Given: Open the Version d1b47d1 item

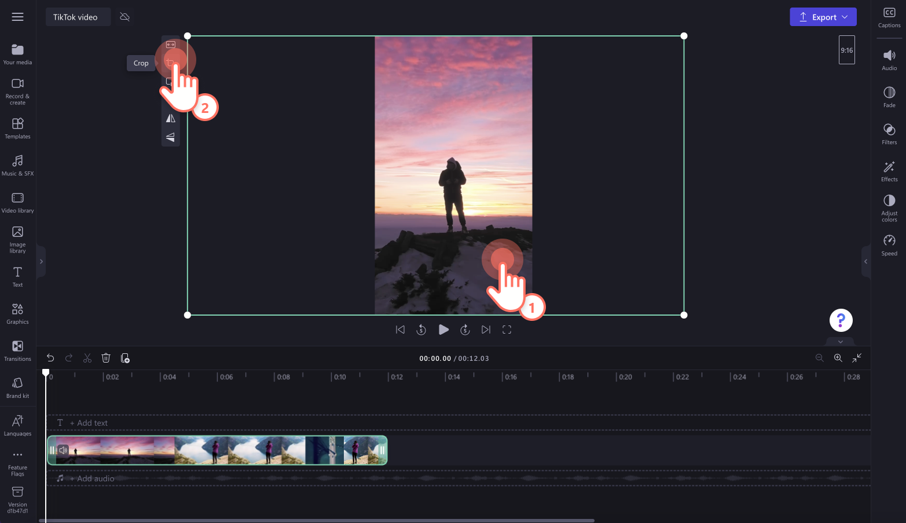Looking at the screenshot, I should coord(17,500).
